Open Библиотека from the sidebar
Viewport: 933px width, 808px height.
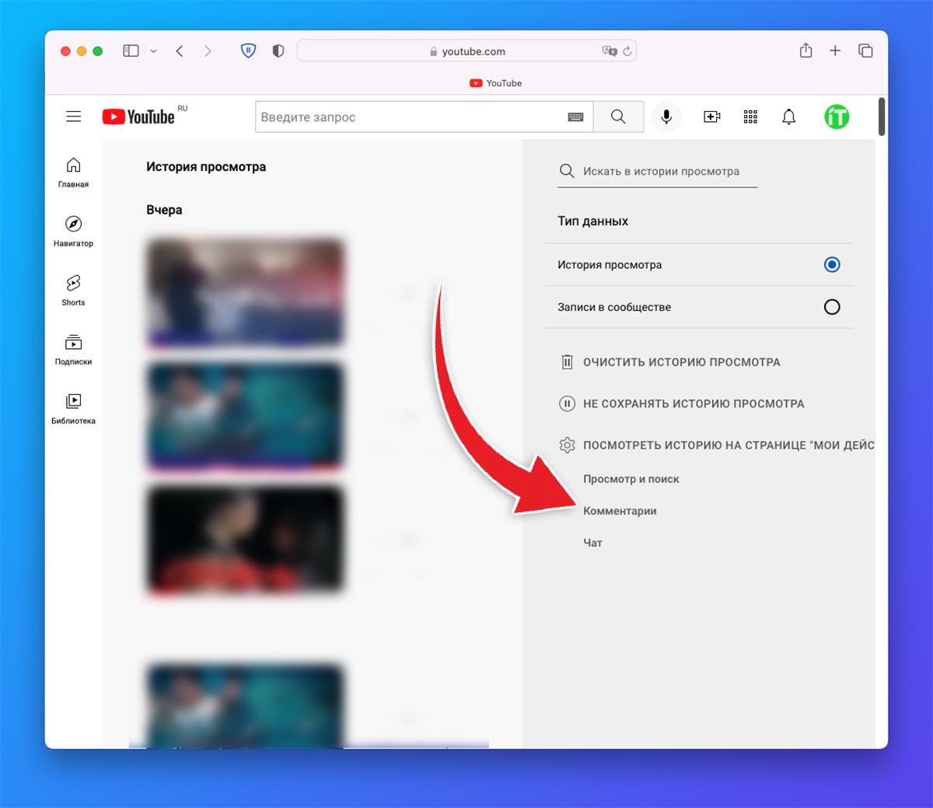point(73,408)
